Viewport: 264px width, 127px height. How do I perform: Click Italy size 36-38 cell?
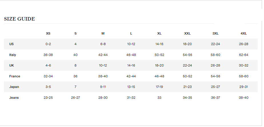click(48, 55)
